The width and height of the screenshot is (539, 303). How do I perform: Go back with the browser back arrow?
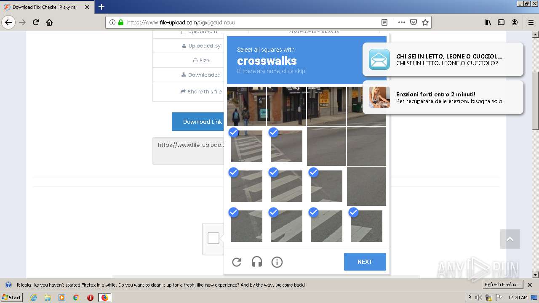8,22
